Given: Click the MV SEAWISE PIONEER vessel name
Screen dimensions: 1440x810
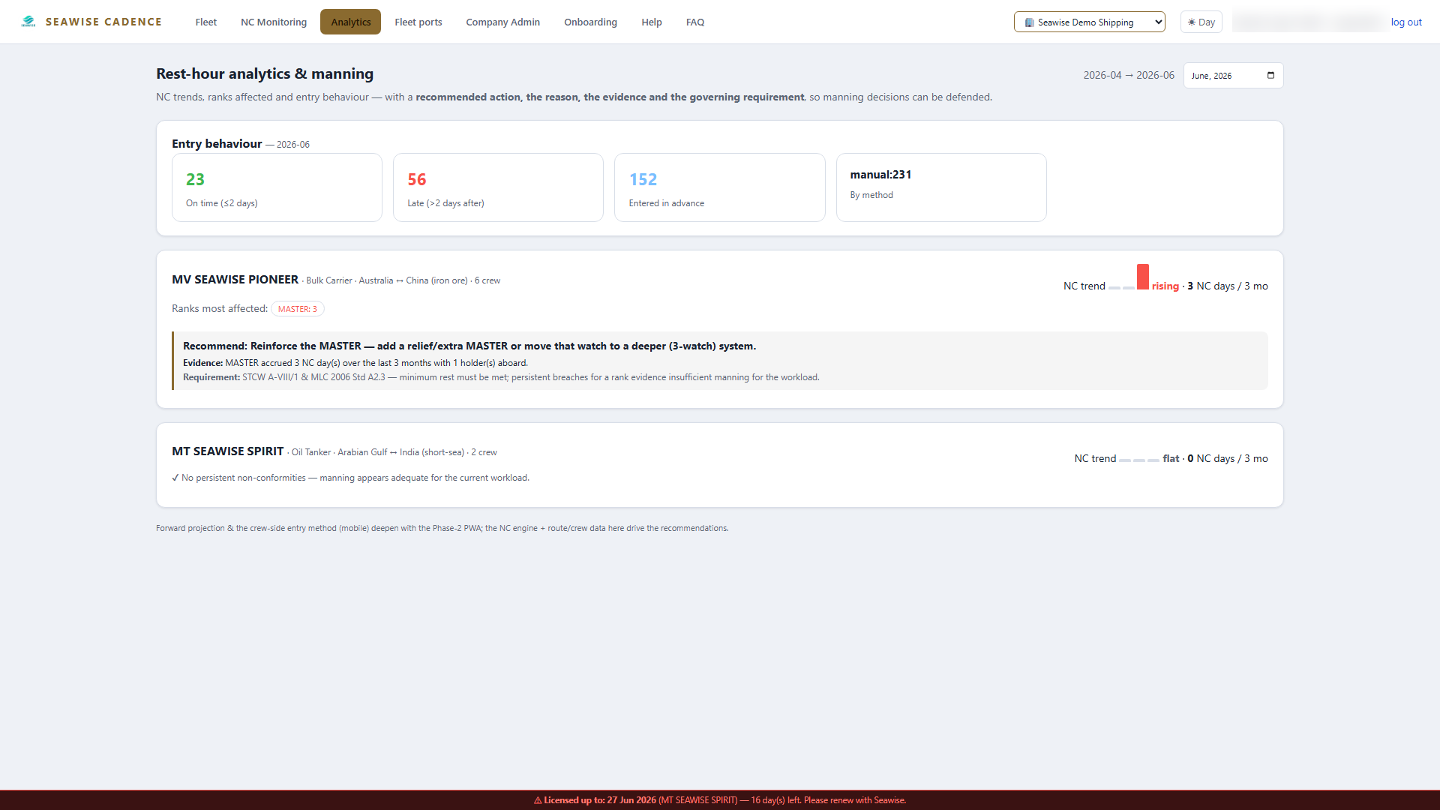Looking at the screenshot, I should tap(235, 280).
